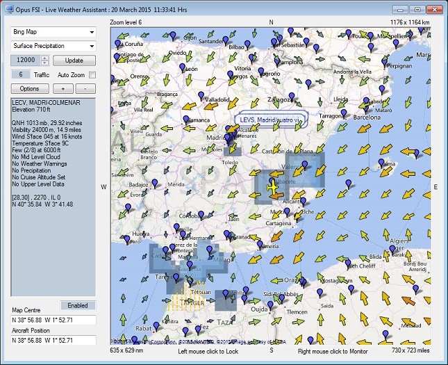Click the LECV, MADRI-COLMENAR station text
The image size is (448, 365).
tap(47, 102)
